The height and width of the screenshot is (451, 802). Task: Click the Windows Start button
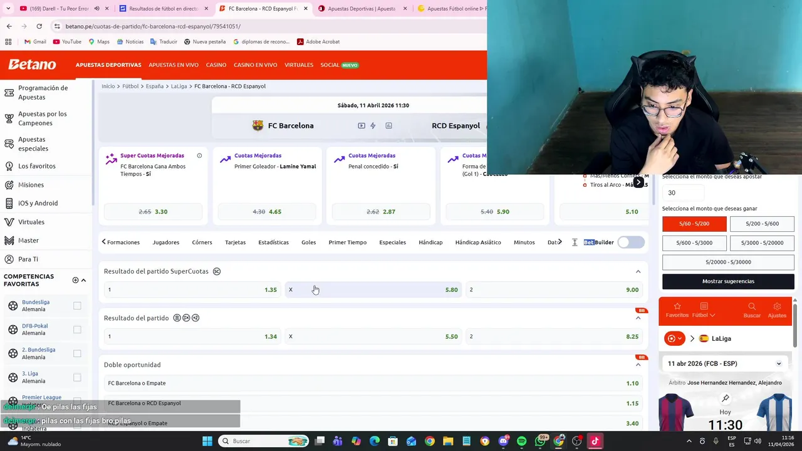pos(207,441)
